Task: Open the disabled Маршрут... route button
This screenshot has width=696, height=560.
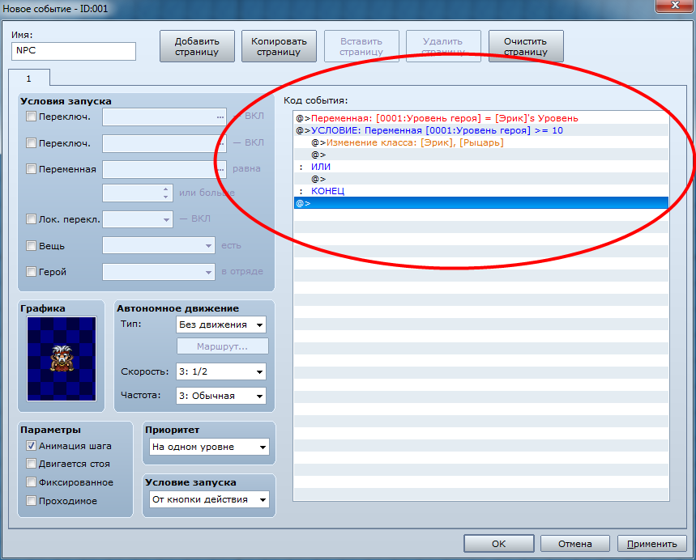Action: (222, 346)
